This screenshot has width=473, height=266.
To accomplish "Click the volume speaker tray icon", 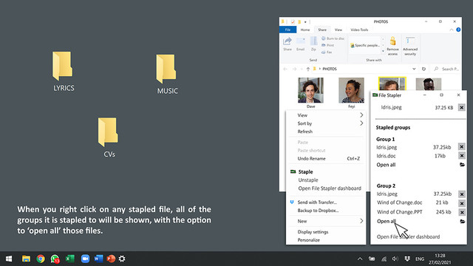I will 395,259.
